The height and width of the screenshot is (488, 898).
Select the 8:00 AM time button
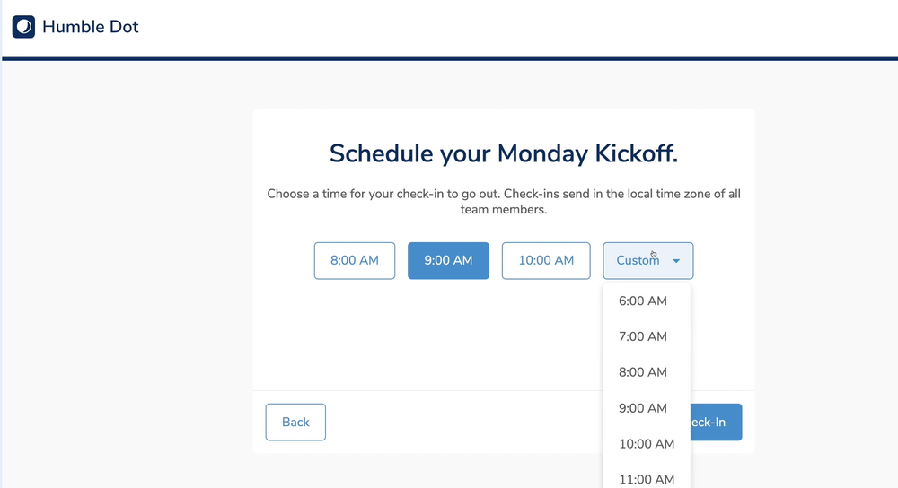pyautogui.click(x=355, y=261)
